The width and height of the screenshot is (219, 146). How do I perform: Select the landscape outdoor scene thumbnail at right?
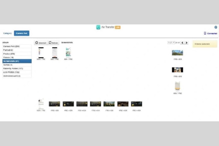click(x=177, y=53)
